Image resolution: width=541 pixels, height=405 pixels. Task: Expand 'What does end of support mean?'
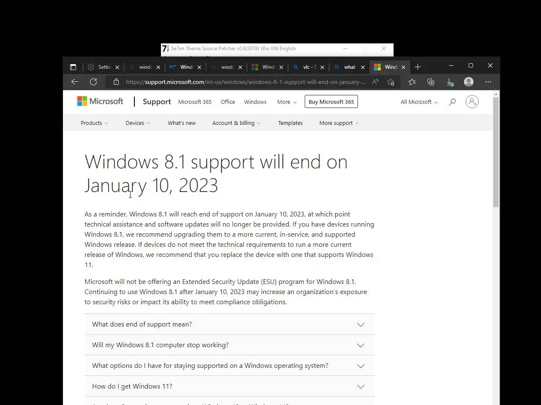(x=230, y=324)
